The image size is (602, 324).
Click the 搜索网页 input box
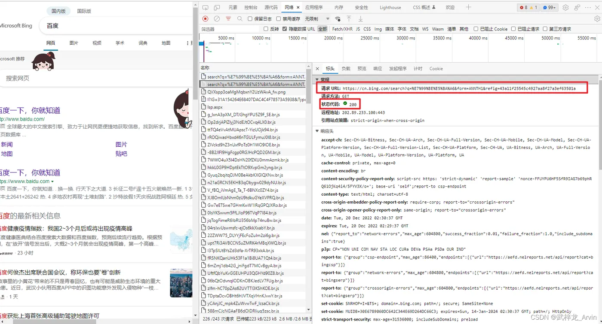pyautogui.click(x=96, y=79)
